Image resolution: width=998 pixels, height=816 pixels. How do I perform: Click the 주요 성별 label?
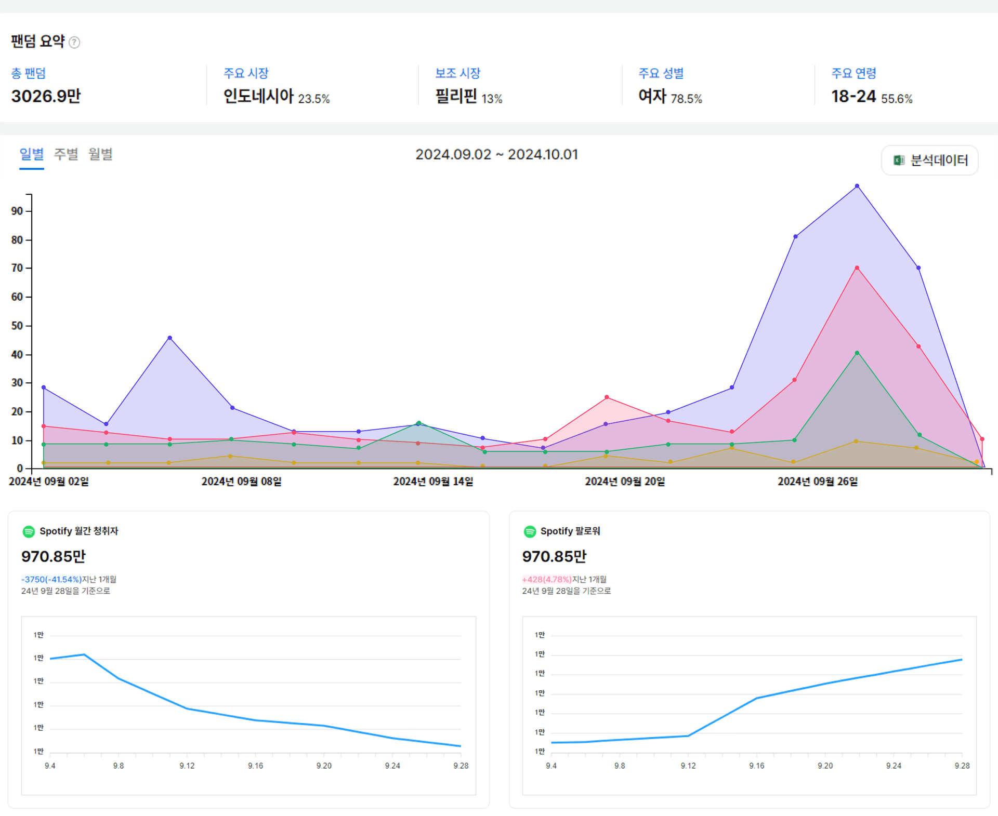coord(661,73)
